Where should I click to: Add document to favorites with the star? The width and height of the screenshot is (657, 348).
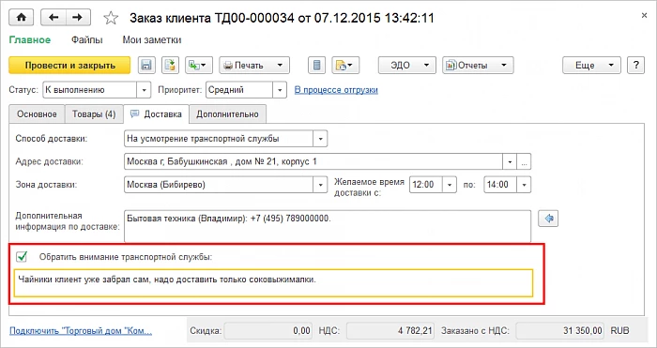point(111,18)
